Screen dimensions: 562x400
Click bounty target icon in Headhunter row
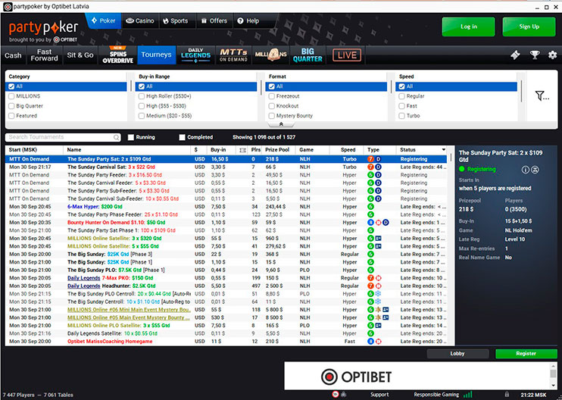click(x=378, y=286)
